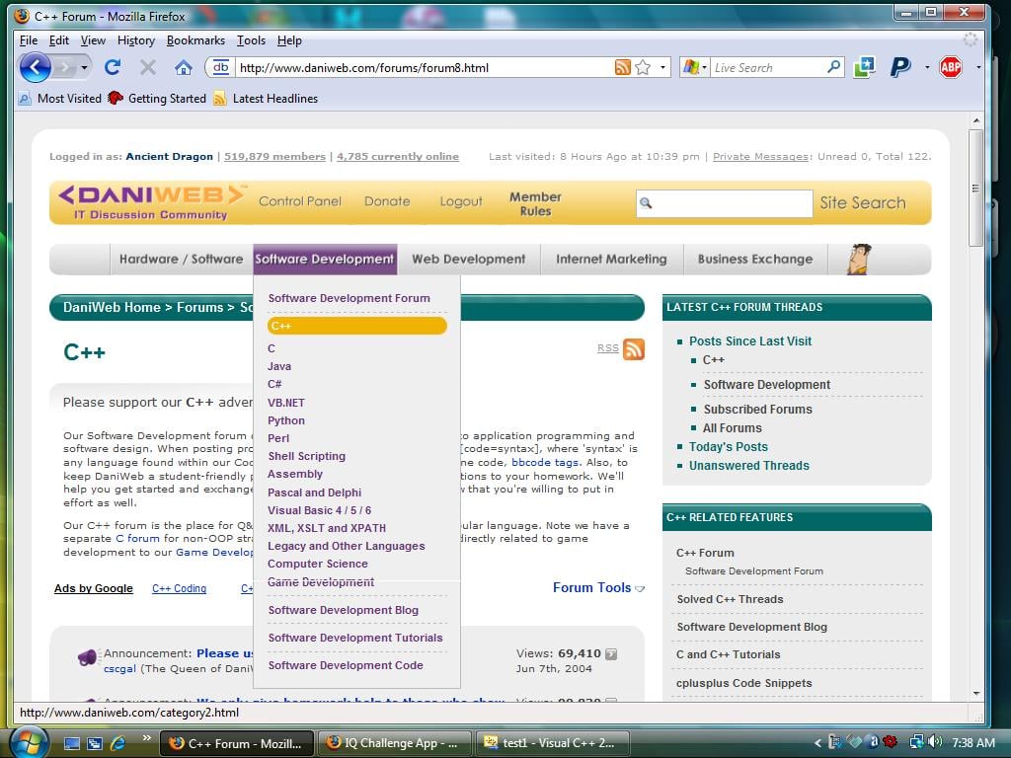Click the Live Search magnifier icon

pyautogui.click(x=833, y=66)
